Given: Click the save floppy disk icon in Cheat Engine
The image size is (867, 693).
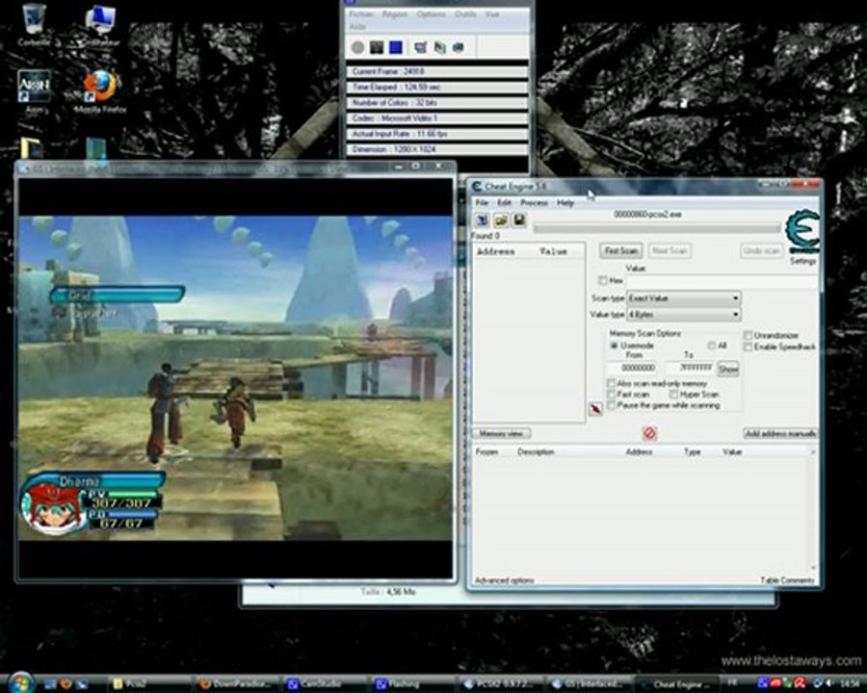Looking at the screenshot, I should 519,220.
